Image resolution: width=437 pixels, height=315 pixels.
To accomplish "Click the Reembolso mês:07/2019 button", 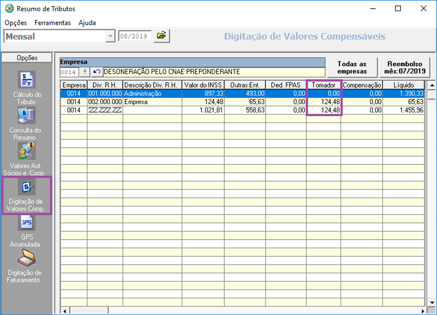I will tap(405, 67).
